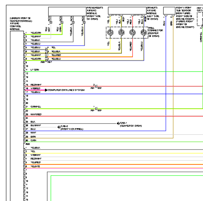
Task: Click the BRN label at pin 29
Action: click(33, 137)
